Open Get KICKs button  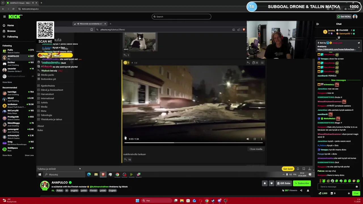[x=344, y=17]
